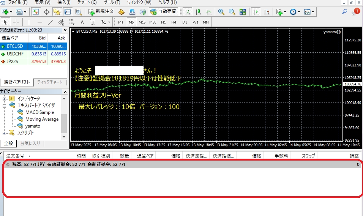
Task: Click the 新規注文 new order button
Action: click(x=101, y=12)
